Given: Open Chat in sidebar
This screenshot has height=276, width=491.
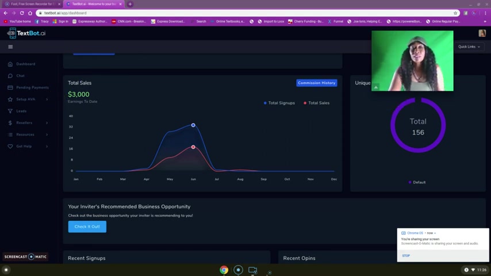Looking at the screenshot, I should coord(20,76).
